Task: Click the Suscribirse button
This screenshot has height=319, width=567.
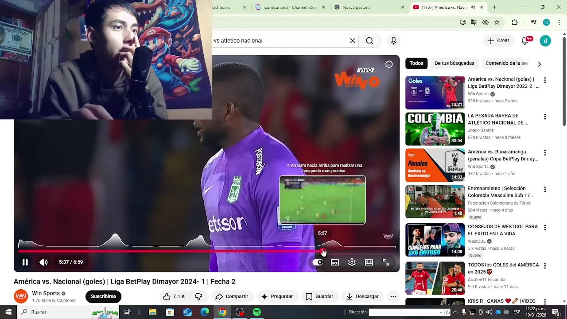Action: point(103,296)
